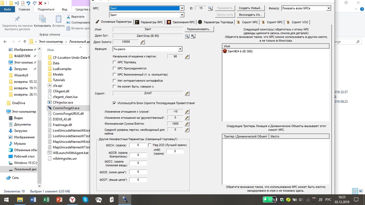Image resolution: width=365 pixels, height=205 pixels.
Task: Click the pencil next to Начальное отношение к партии
Action: point(187,56)
